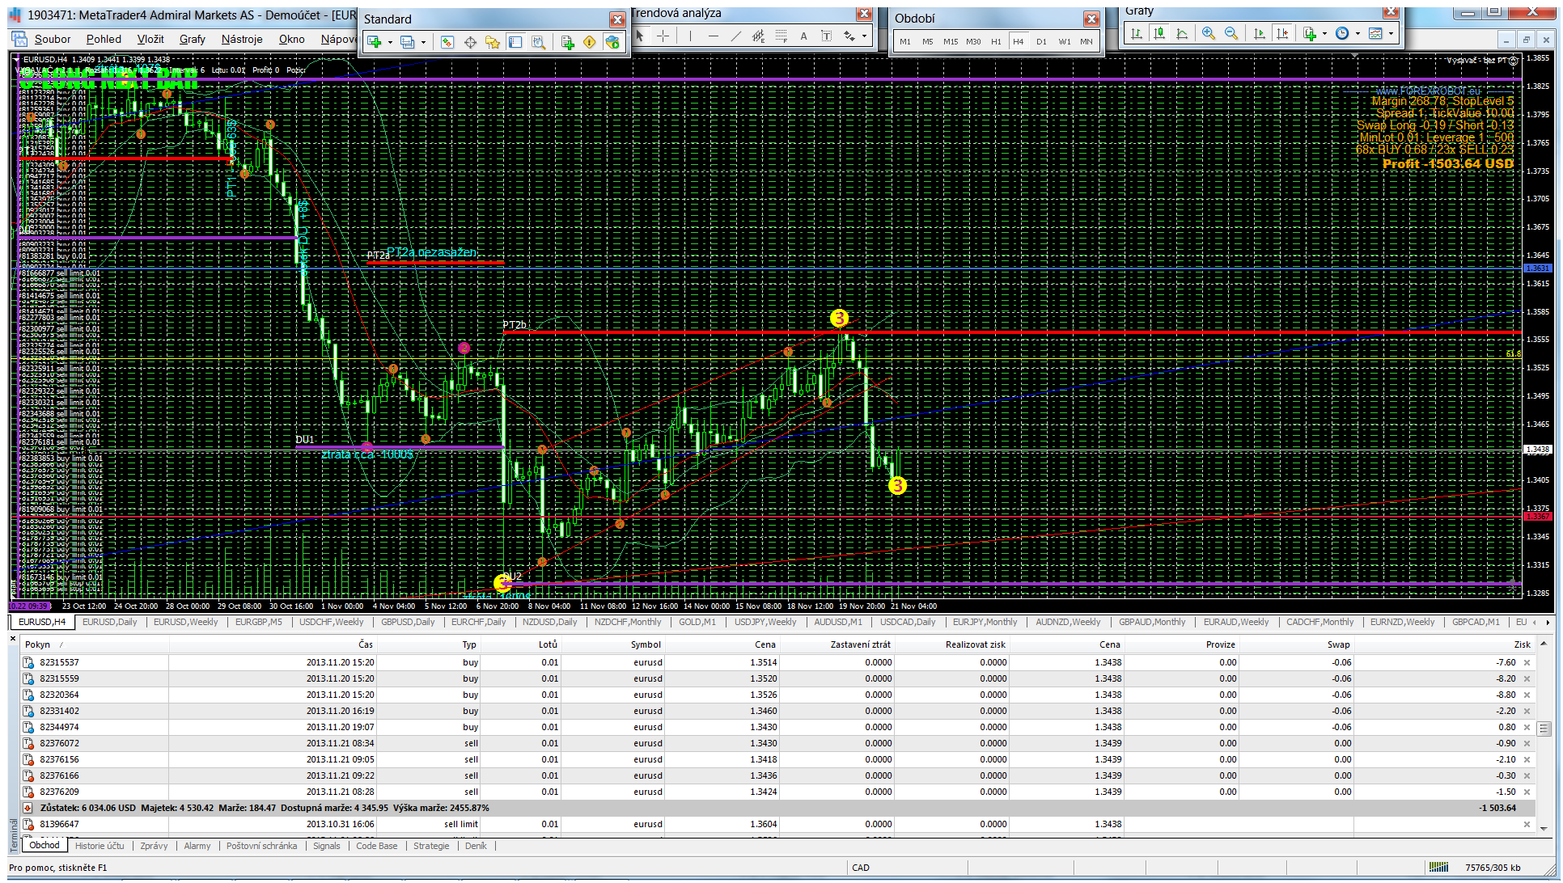Viewport: 1563px width, 883px height.
Task: Toggle the Market Watch window icon
Action: (x=447, y=42)
